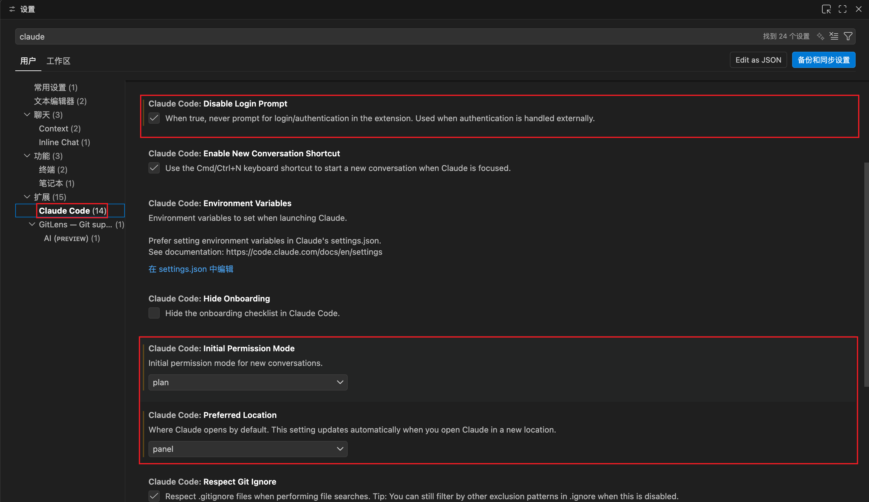Viewport: 869px width, 502px height.
Task: Select AI (Preview) (1) tree entry
Action: (x=72, y=238)
